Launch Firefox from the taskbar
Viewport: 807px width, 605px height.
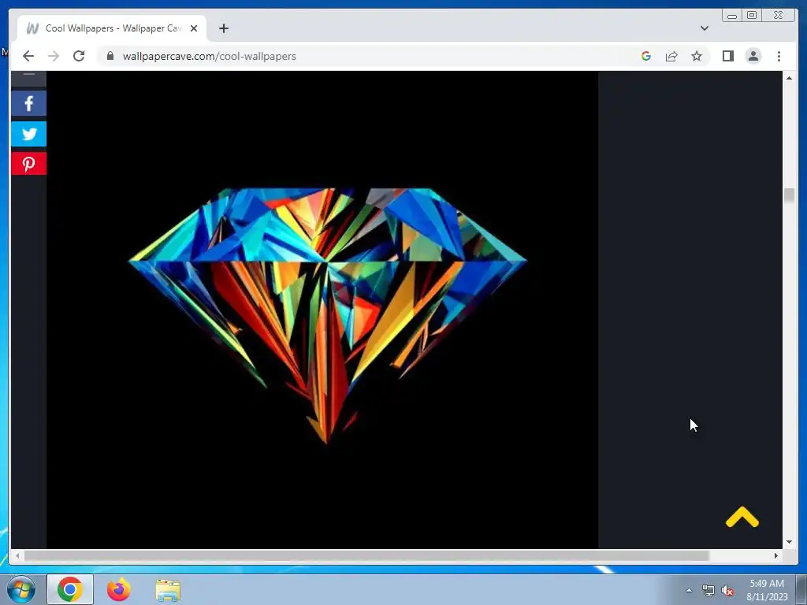(x=119, y=589)
